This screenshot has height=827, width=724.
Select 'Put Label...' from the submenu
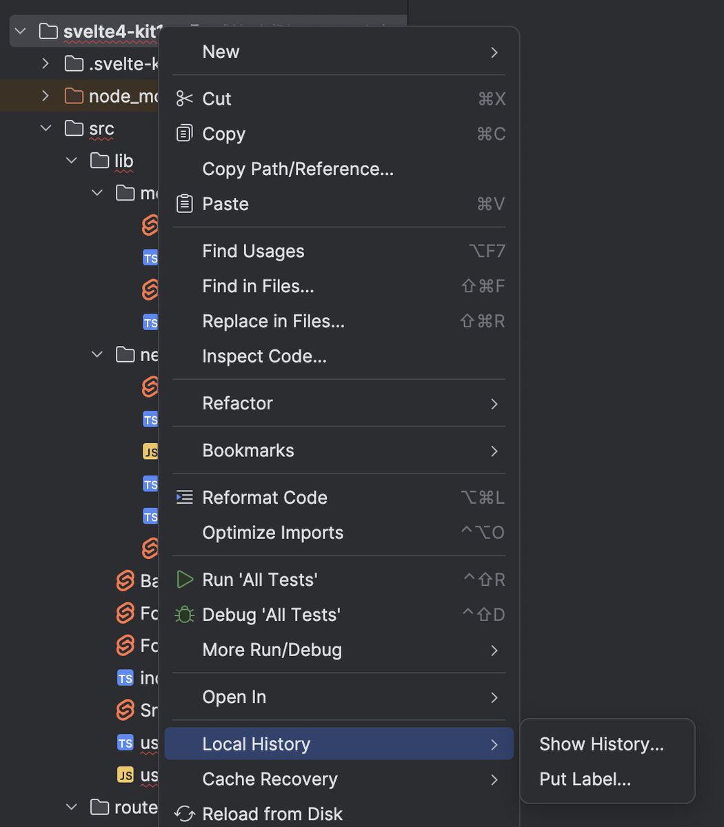(x=585, y=779)
